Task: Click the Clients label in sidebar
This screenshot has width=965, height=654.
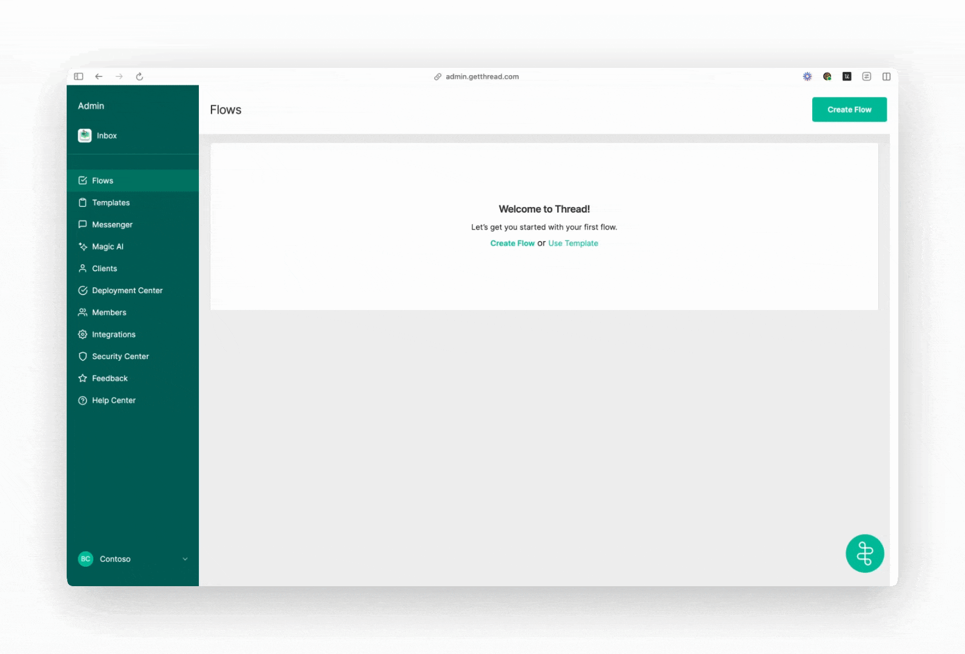Action: (x=104, y=268)
